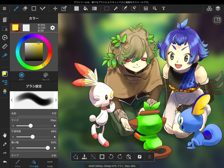Open the rotate canvas options
224x168 pixels.
click(x=5, y=38)
